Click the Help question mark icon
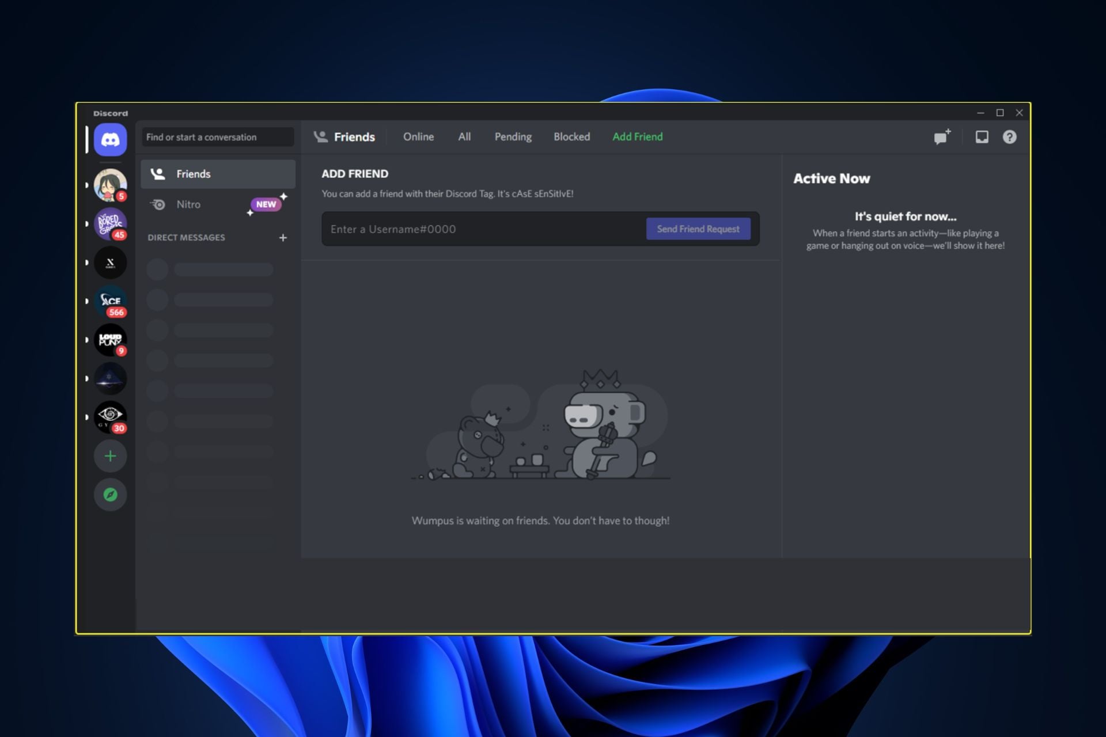This screenshot has width=1106, height=737. [x=1009, y=137]
